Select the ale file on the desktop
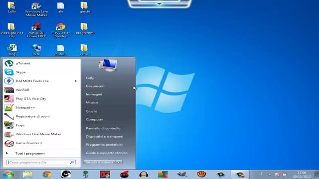Viewport: 319px width, 179px height. click(61, 7)
